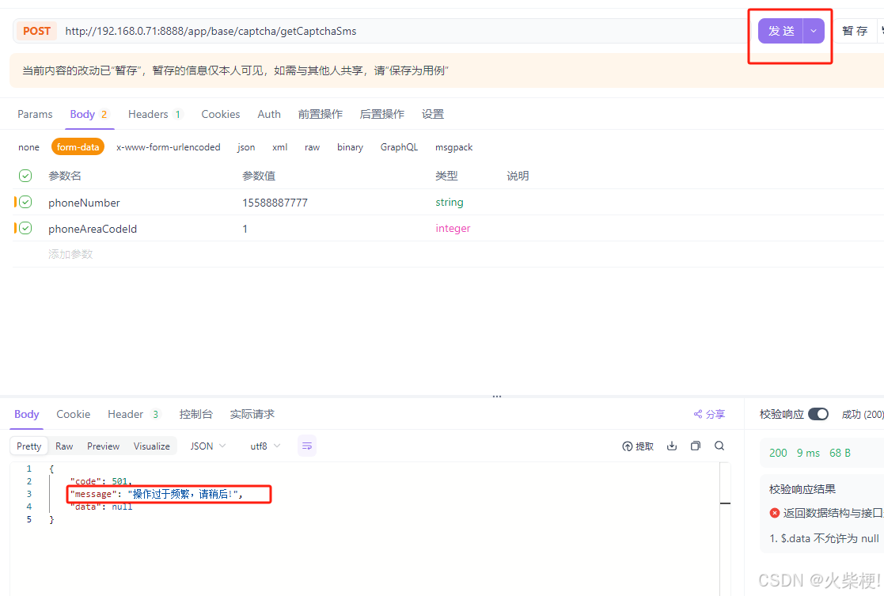The height and width of the screenshot is (596, 884).
Task: Select the none body type
Action: coord(28,147)
